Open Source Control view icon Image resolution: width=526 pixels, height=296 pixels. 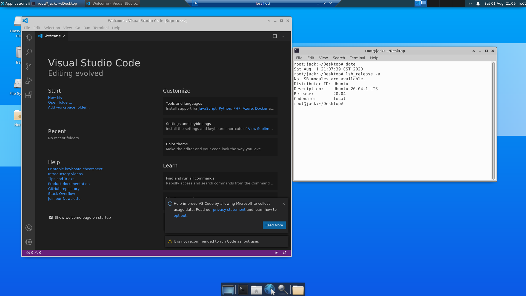pos(29,66)
